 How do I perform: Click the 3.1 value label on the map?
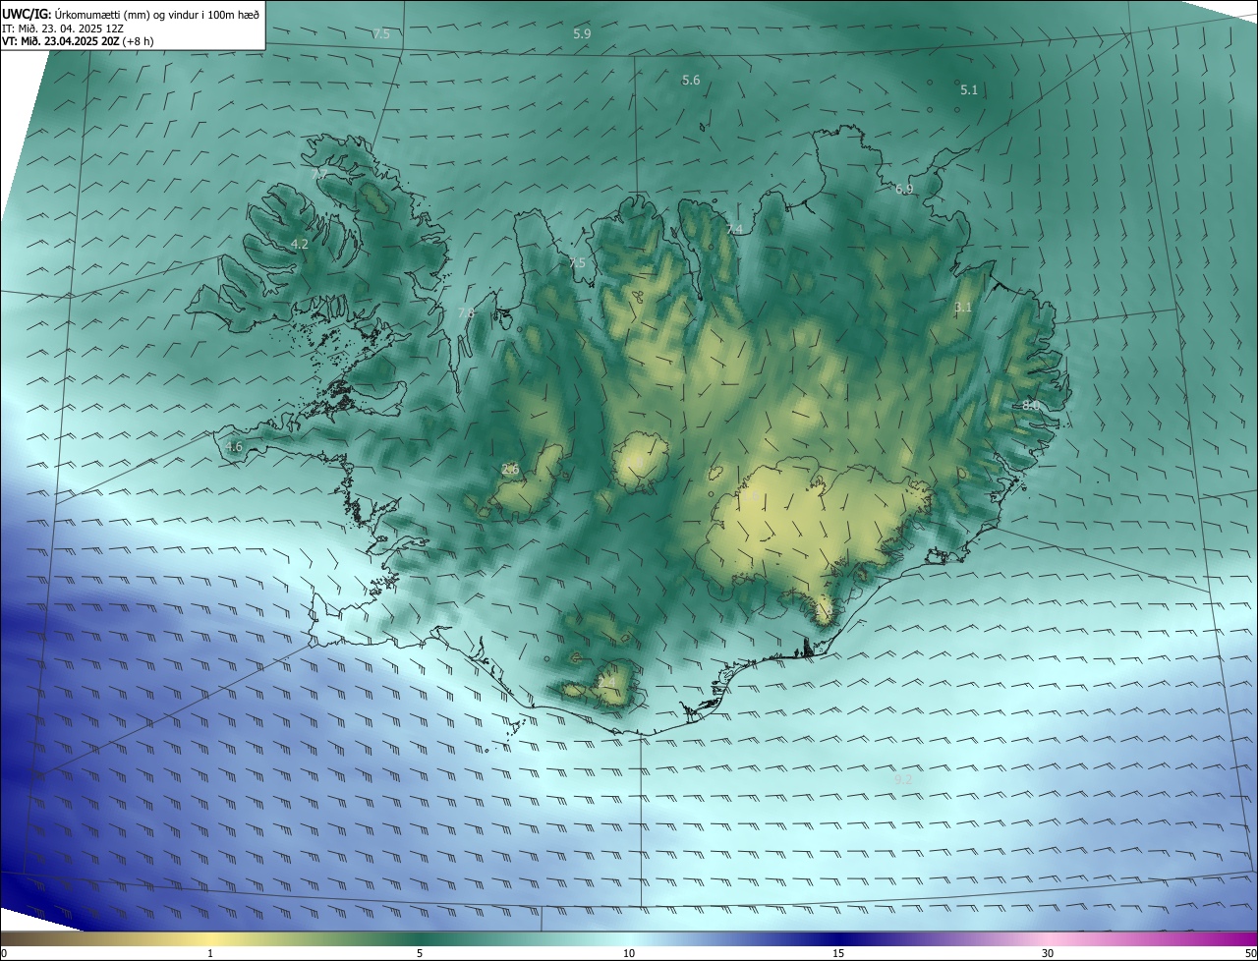point(963,307)
